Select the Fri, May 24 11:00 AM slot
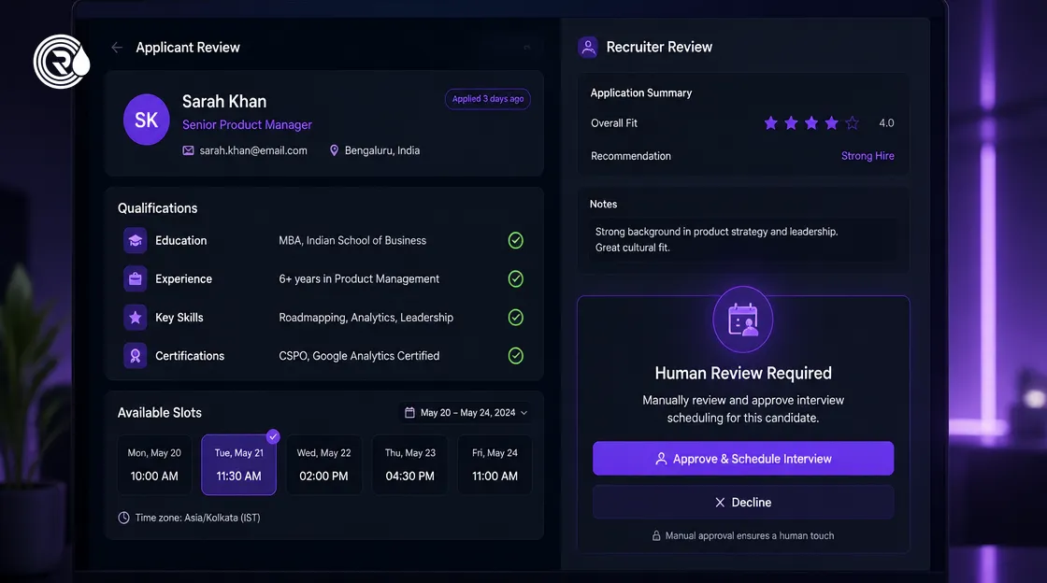The height and width of the screenshot is (583, 1047). point(495,465)
